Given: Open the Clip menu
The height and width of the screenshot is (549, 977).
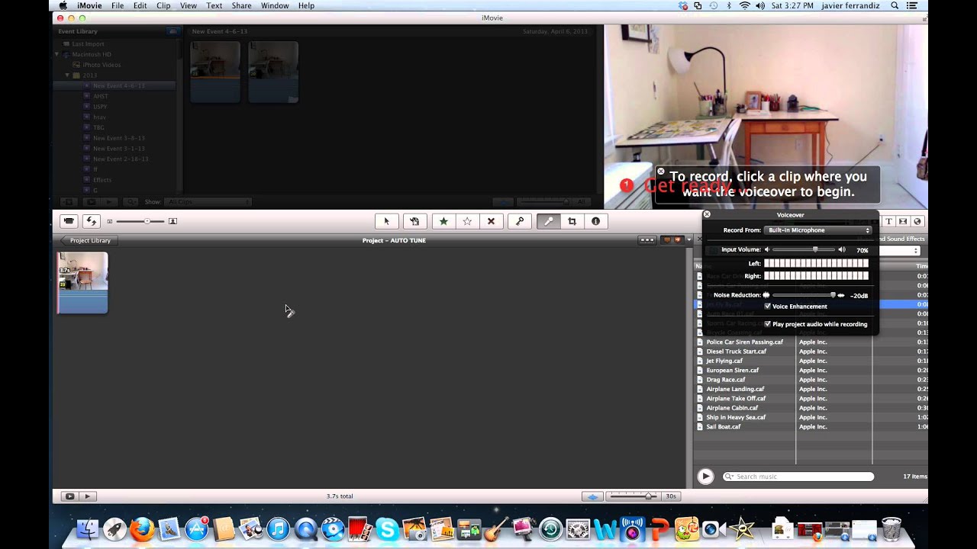Looking at the screenshot, I should point(163,5).
